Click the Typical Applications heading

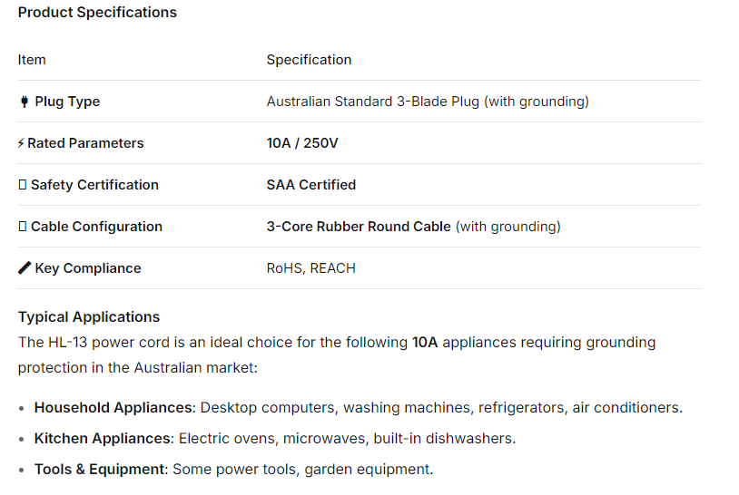click(x=89, y=317)
